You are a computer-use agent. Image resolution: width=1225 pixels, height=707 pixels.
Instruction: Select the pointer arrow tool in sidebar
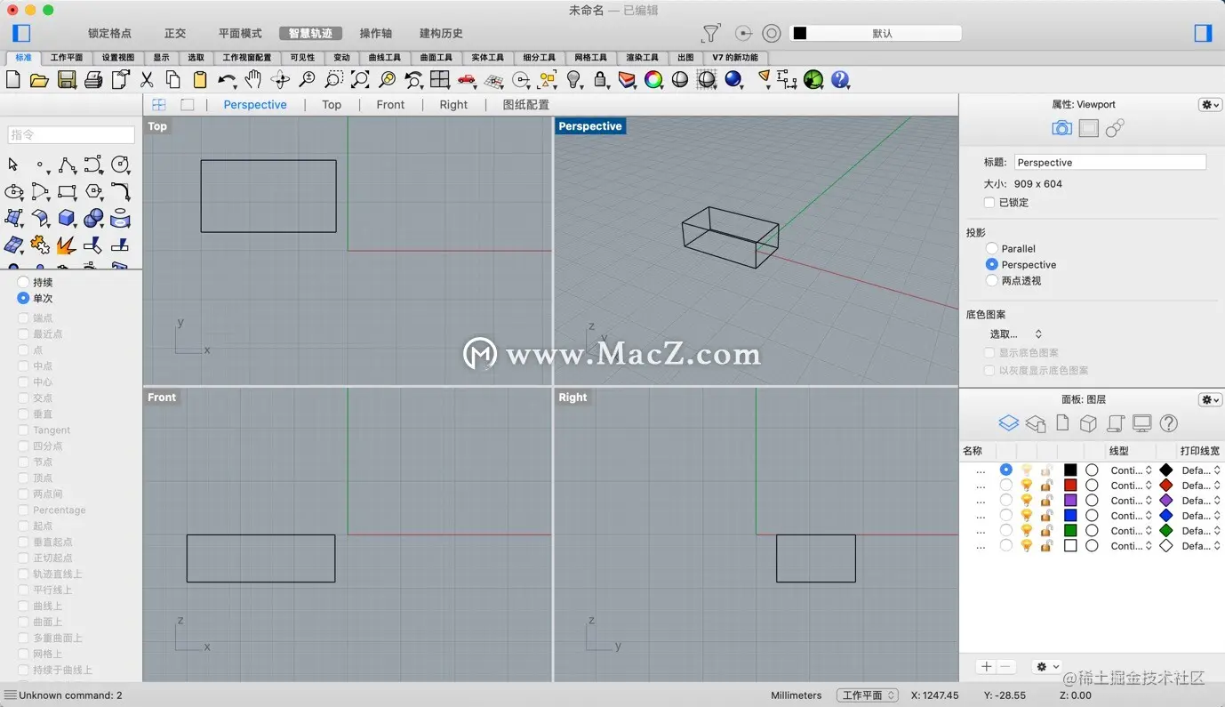(13, 165)
